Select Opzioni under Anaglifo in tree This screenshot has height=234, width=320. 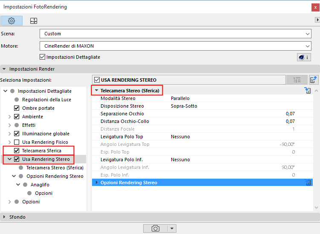[x=43, y=193]
